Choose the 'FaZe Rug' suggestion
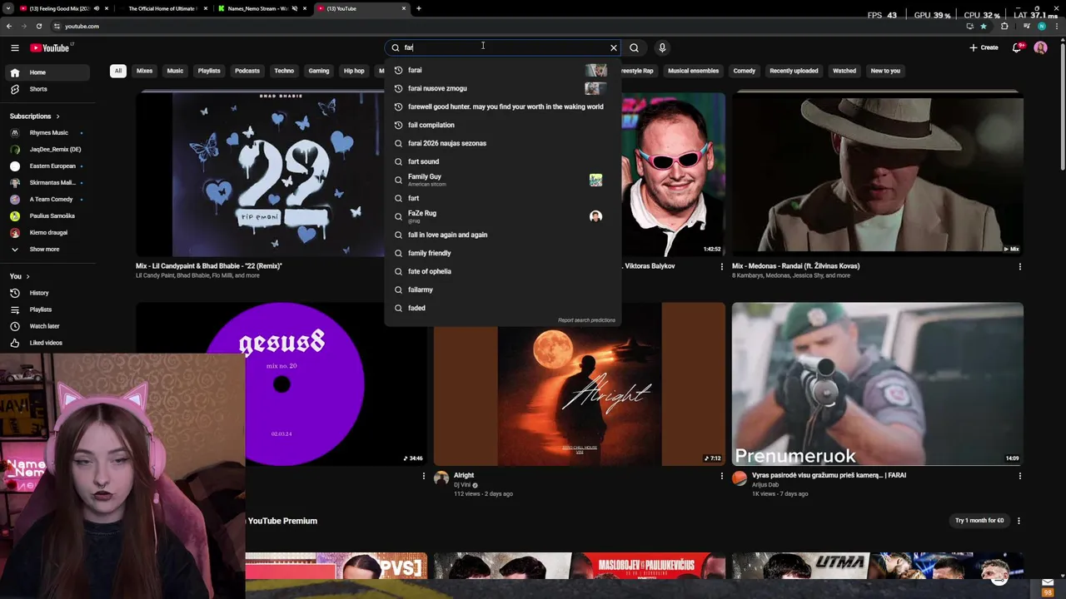 click(503, 216)
